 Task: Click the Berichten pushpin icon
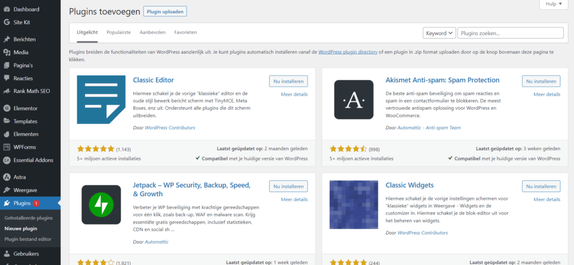coord(7,39)
